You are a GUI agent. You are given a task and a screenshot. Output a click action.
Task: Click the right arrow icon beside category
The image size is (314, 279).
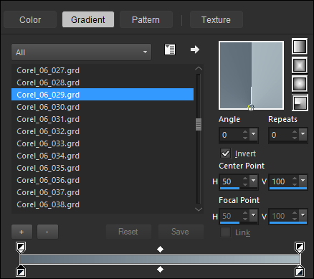tap(195, 49)
